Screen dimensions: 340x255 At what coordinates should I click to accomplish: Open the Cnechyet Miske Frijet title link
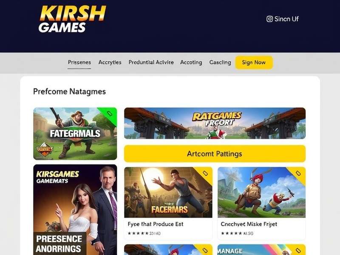(249, 224)
